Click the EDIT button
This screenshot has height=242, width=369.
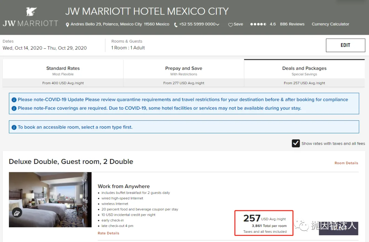[x=345, y=45]
